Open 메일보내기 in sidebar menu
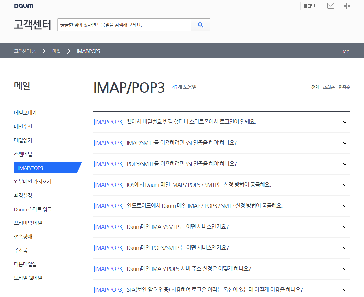 25,113
